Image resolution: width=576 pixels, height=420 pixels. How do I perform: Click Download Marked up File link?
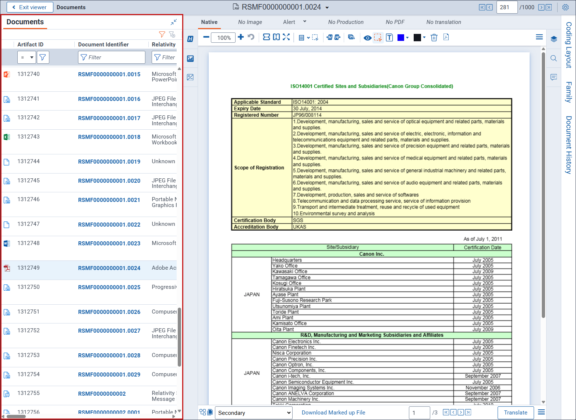(x=333, y=413)
